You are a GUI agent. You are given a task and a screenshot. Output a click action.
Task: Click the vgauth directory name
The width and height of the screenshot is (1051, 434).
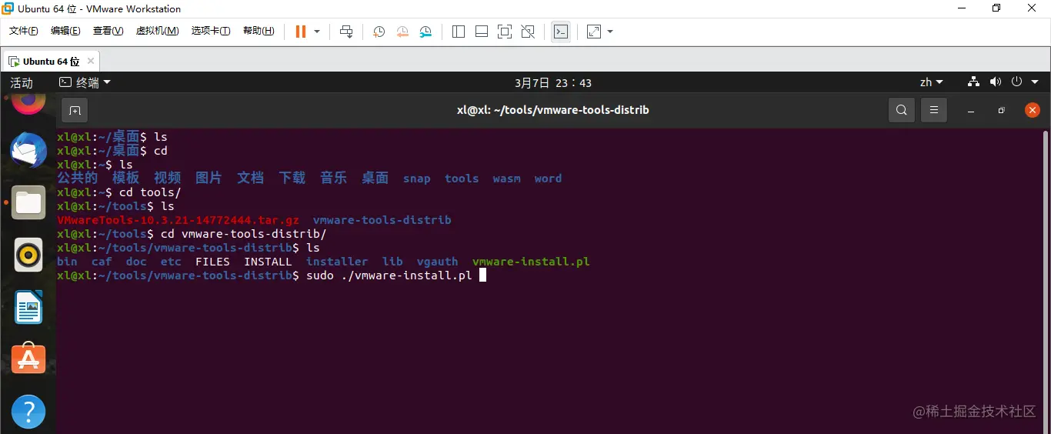(x=437, y=262)
